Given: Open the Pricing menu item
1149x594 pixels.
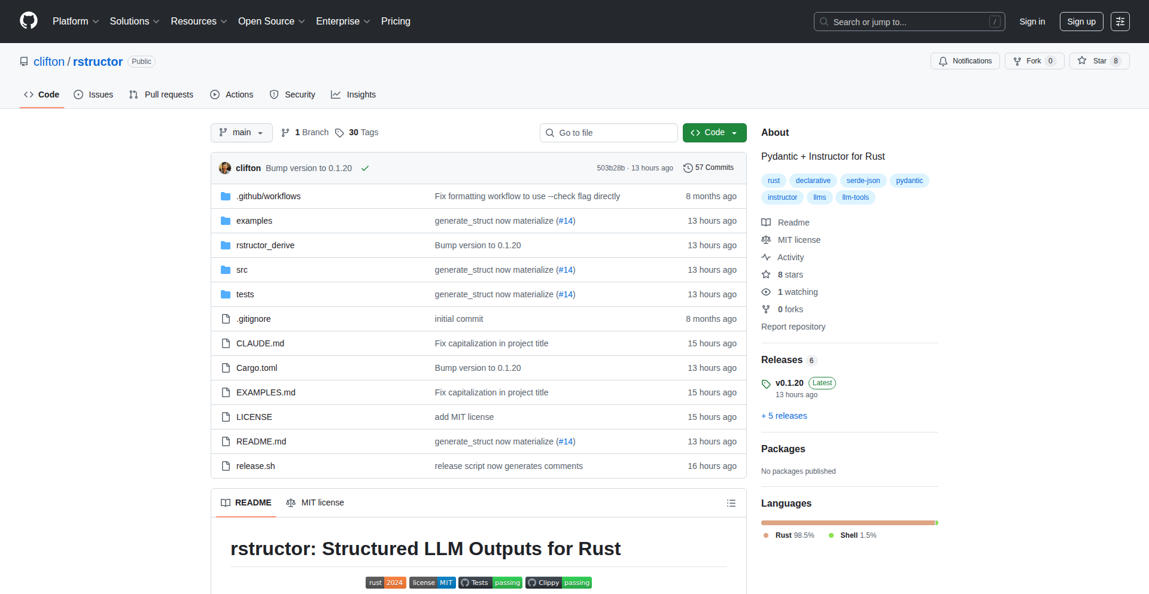Looking at the screenshot, I should [396, 21].
